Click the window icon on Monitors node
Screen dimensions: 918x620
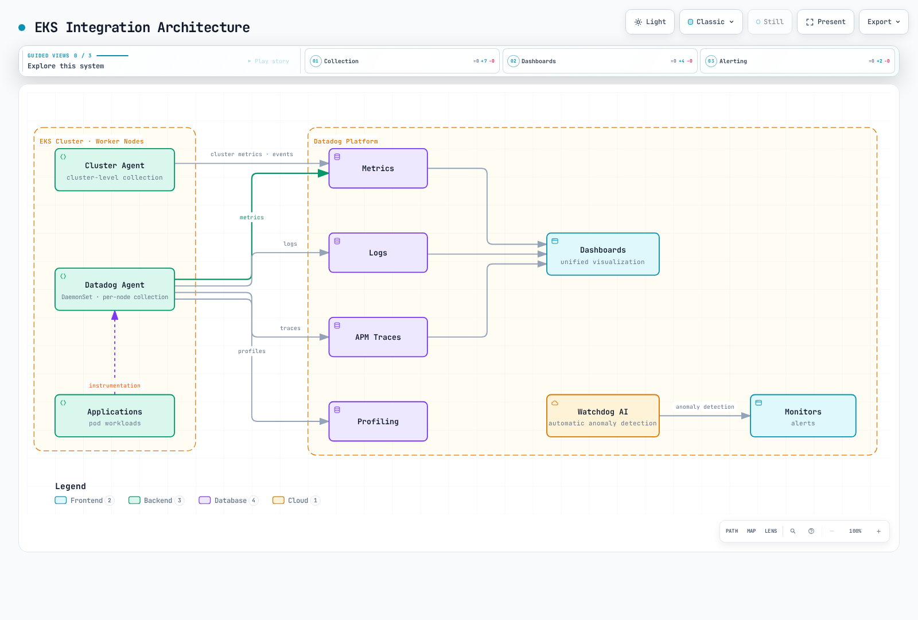[758, 403]
